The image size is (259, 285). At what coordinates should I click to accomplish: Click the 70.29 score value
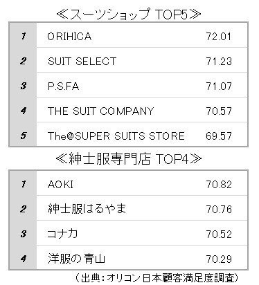pos(219,259)
